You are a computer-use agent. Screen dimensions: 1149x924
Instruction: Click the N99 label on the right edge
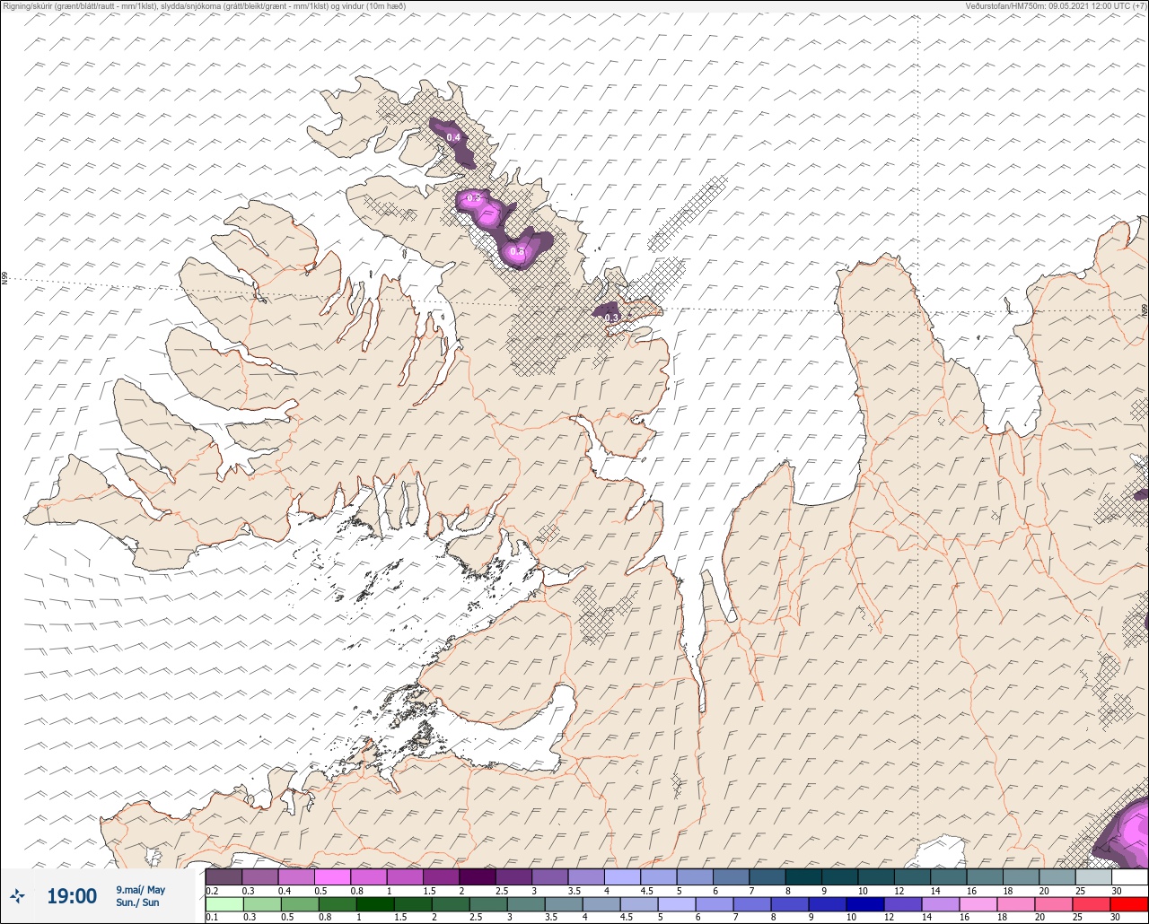1145,309
